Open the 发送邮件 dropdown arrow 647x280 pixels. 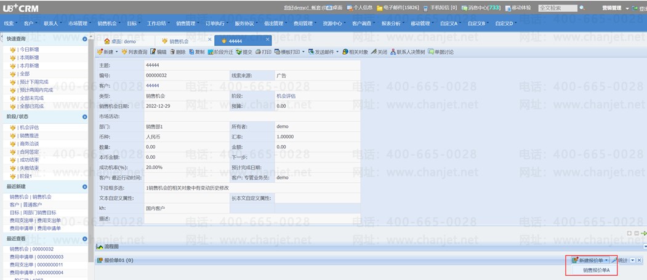pos(337,52)
